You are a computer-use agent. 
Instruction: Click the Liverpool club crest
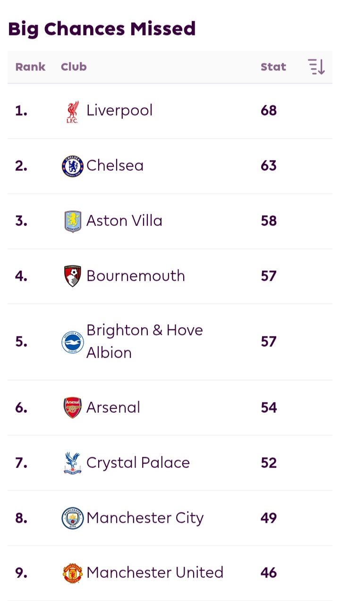tap(73, 112)
